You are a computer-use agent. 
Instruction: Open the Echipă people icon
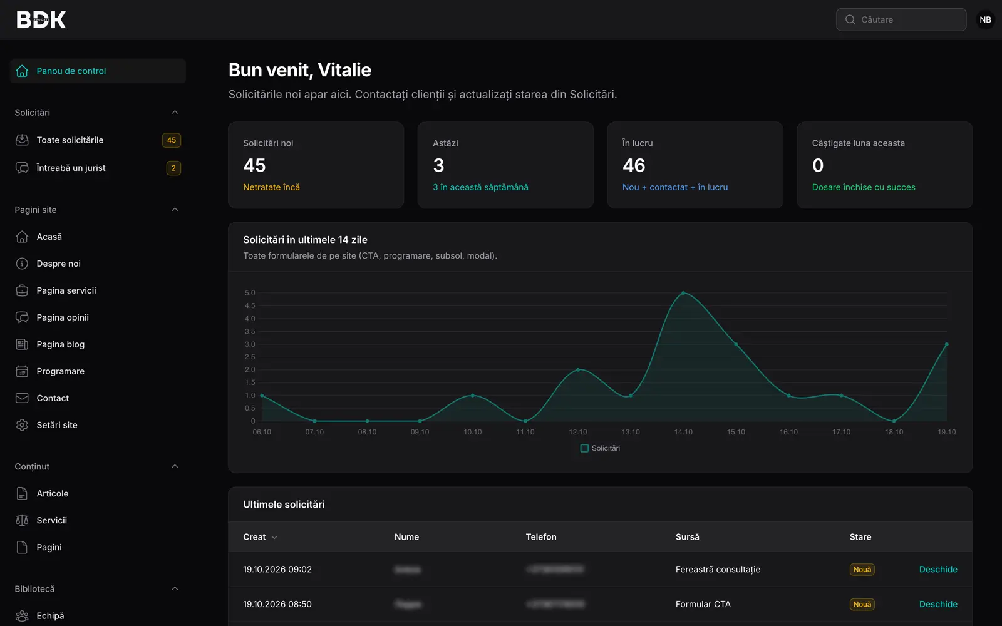22,616
